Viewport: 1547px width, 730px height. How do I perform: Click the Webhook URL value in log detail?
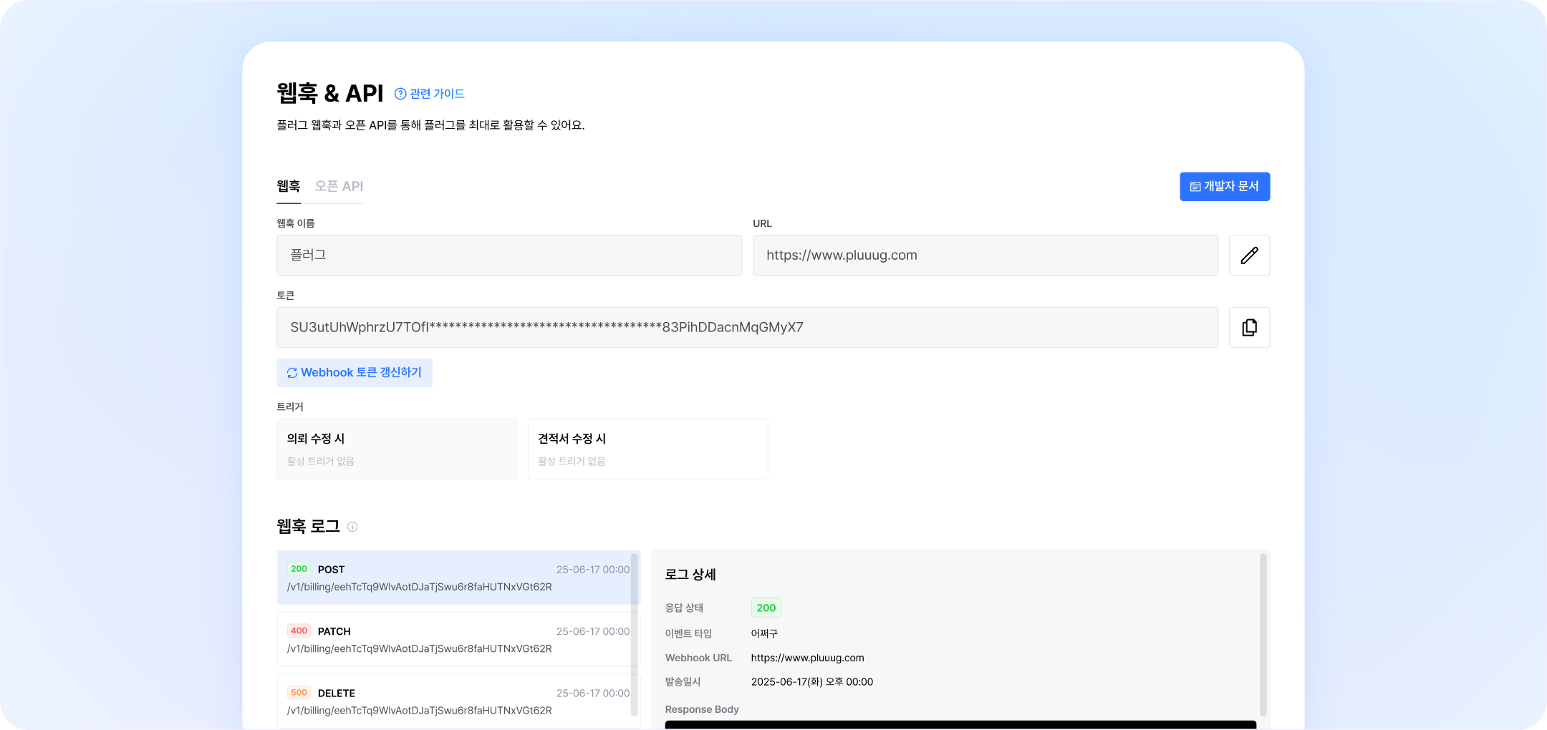808,658
